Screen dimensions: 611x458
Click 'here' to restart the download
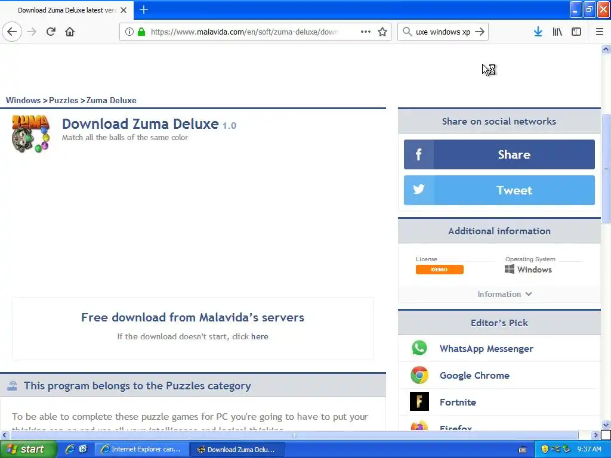click(x=260, y=336)
